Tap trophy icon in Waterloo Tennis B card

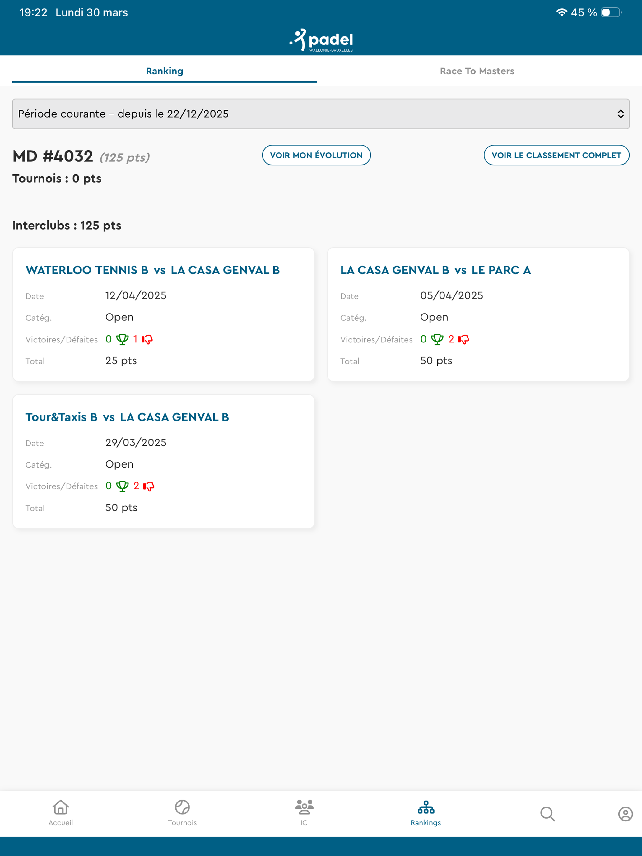tap(122, 339)
